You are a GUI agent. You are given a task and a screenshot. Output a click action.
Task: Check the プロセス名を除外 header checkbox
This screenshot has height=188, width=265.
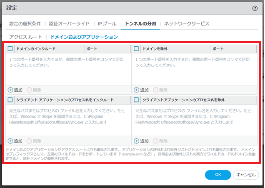tap(137, 100)
